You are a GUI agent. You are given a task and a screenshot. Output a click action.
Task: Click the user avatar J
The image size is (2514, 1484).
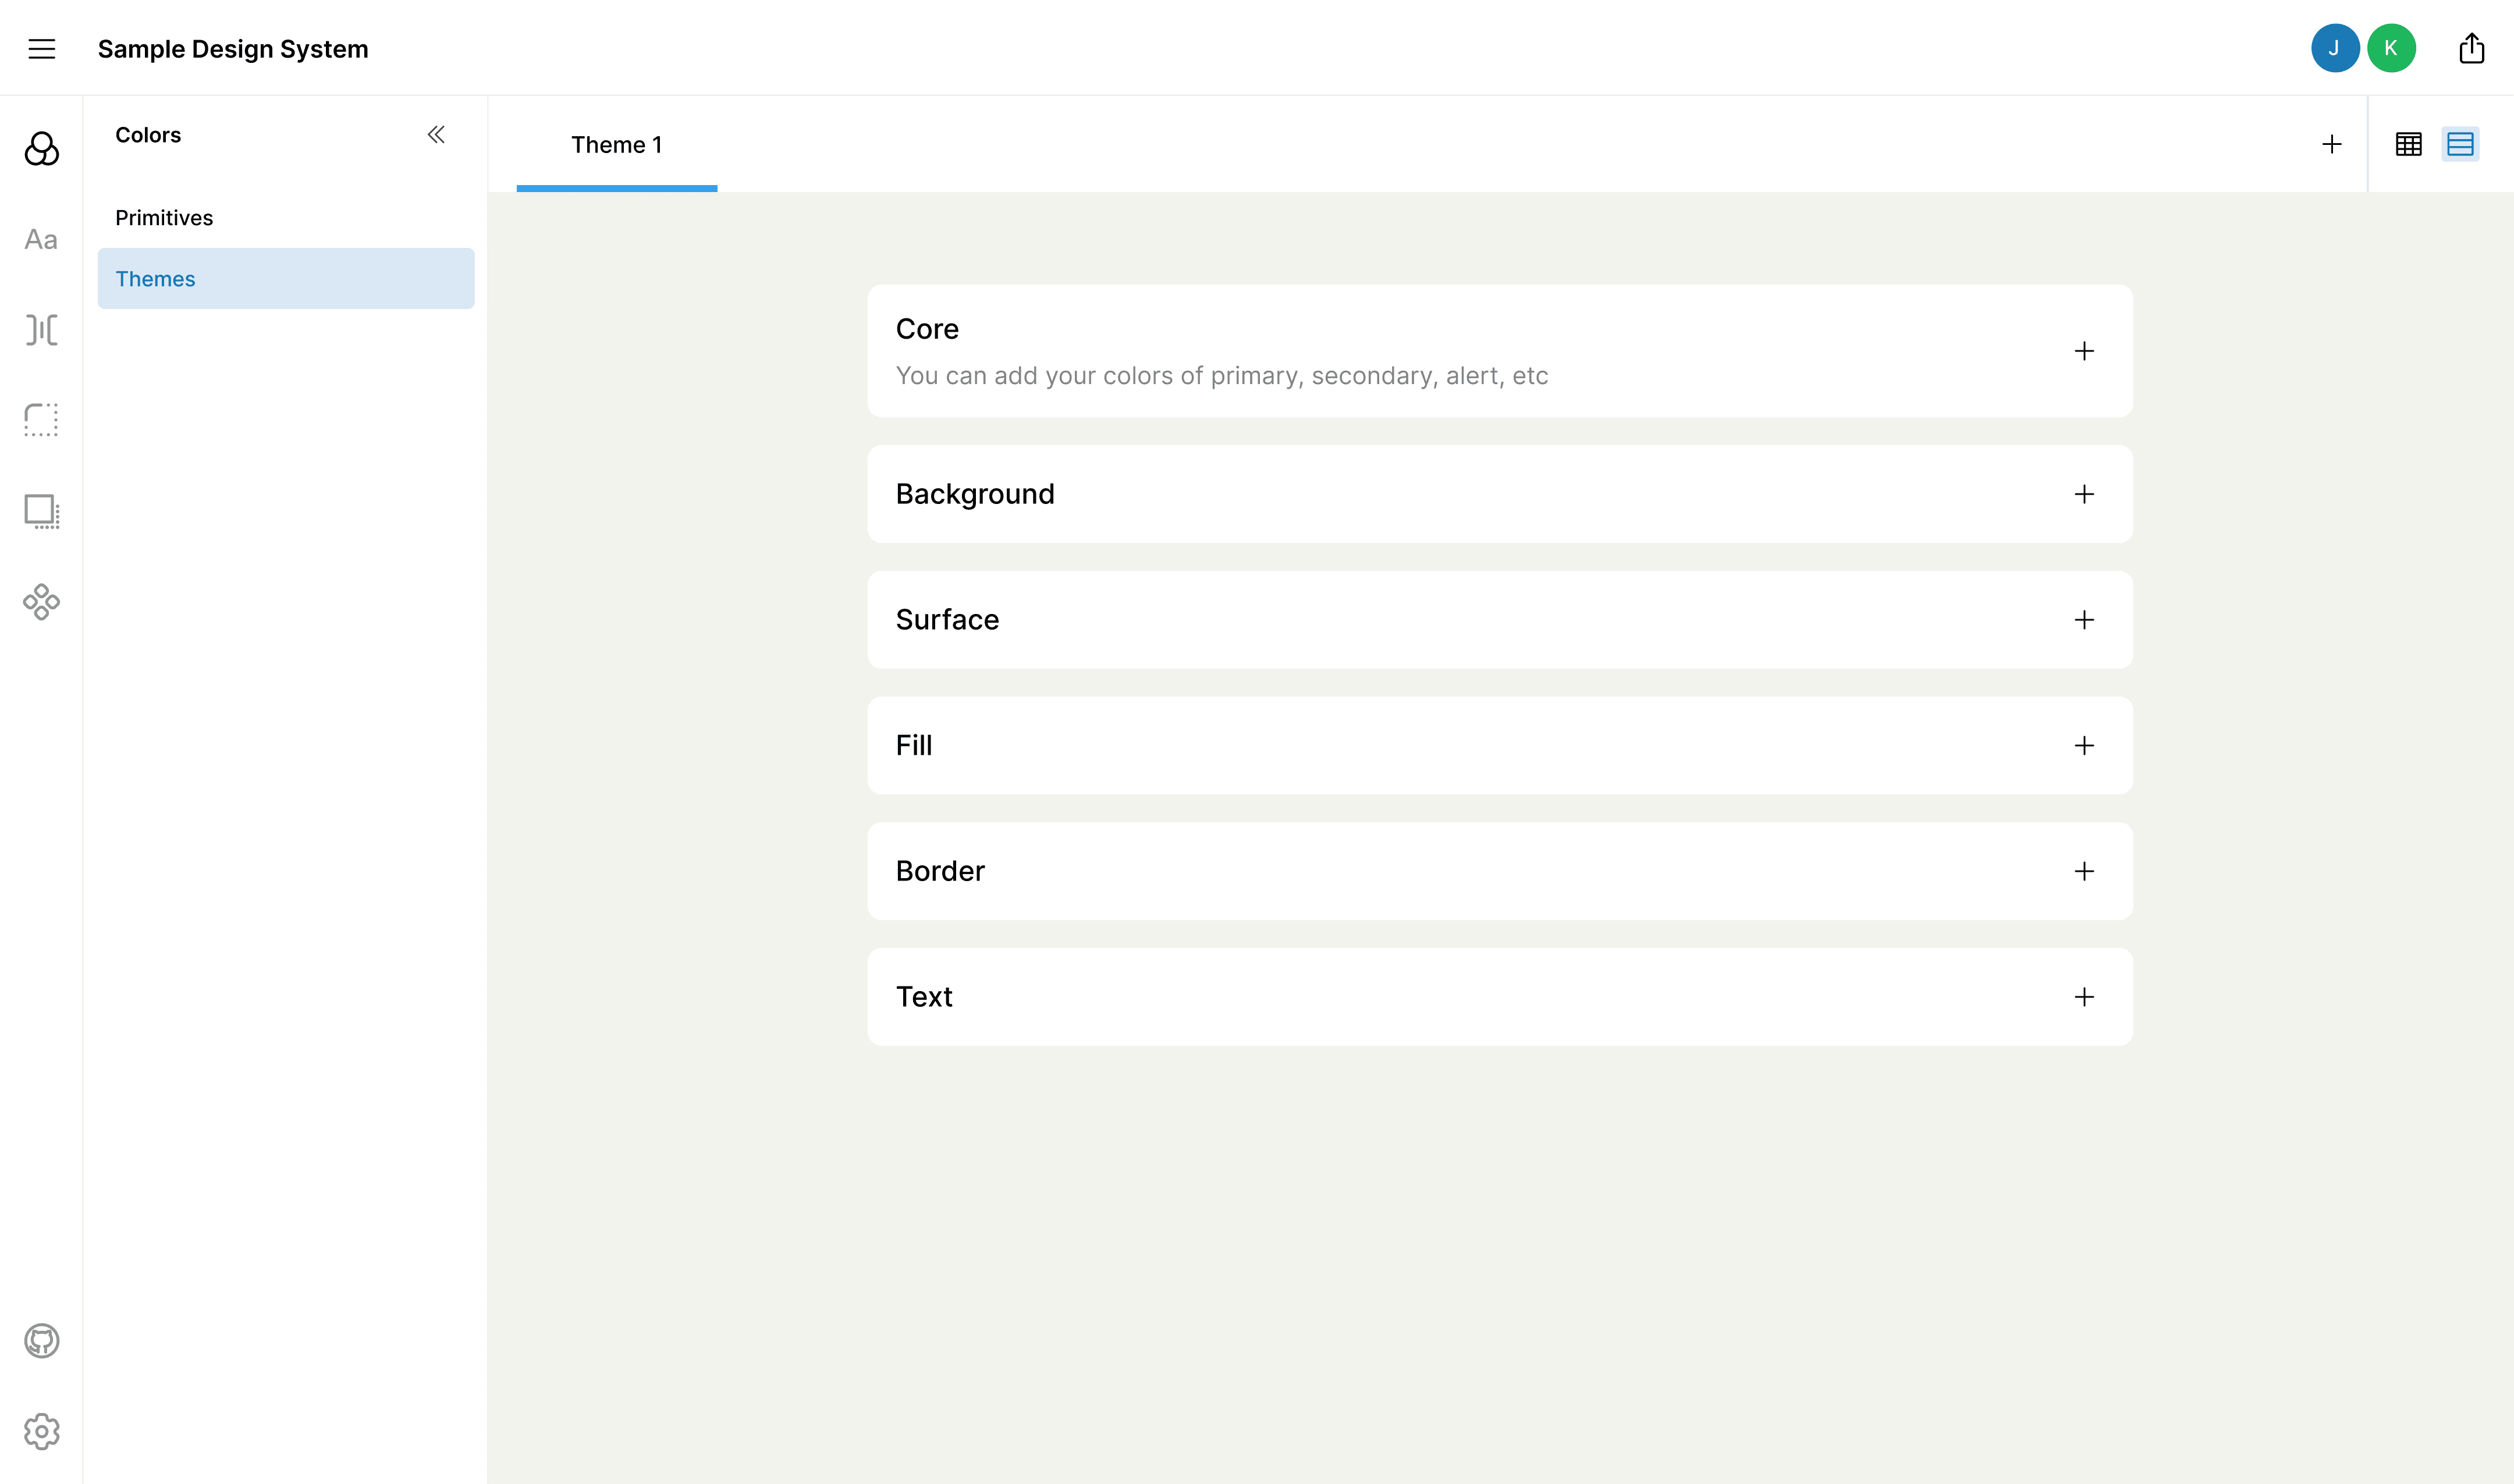[2334, 48]
